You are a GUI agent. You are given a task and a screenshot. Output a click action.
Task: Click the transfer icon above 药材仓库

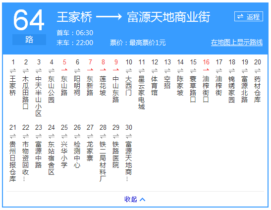tap(258, 71)
